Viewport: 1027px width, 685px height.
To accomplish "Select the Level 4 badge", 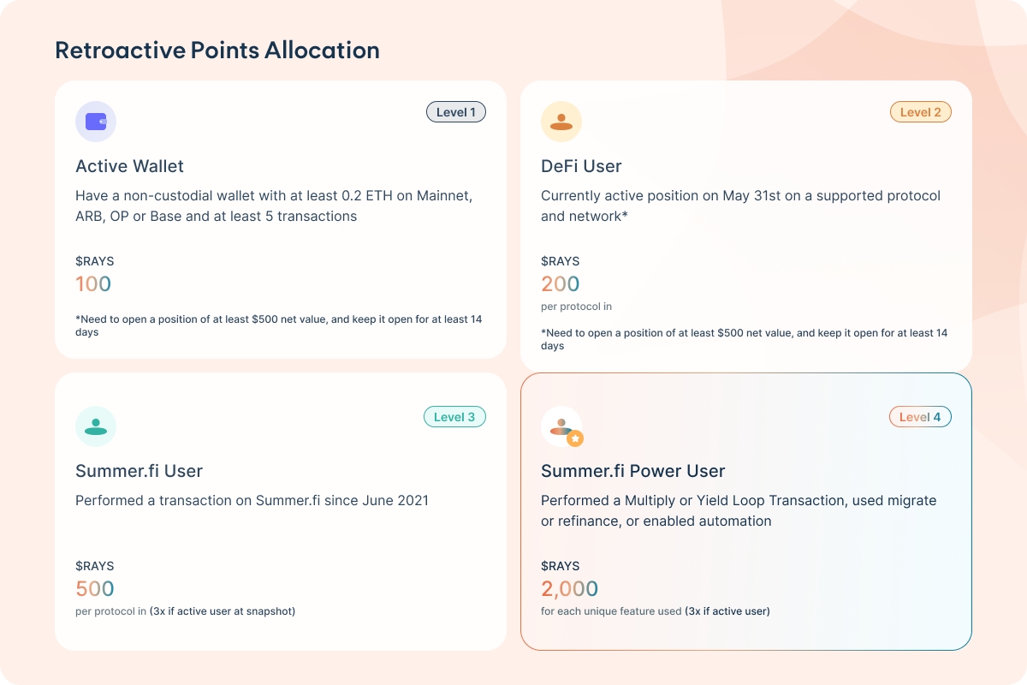I will [920, 417].
